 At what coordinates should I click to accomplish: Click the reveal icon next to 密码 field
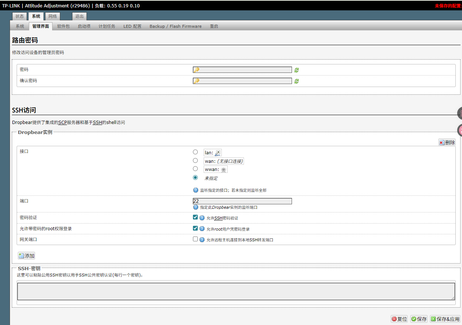click(296, 70)
